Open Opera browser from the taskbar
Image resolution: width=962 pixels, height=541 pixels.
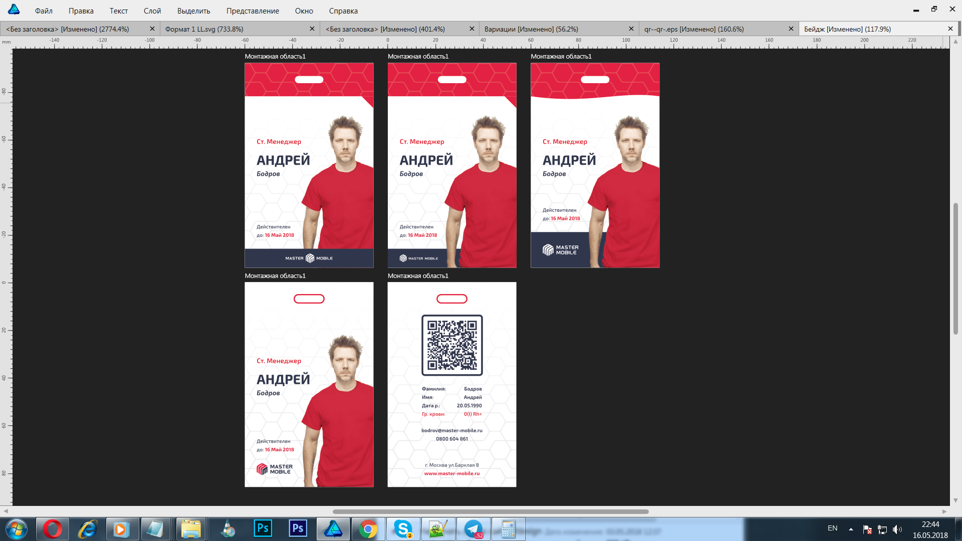52,529
